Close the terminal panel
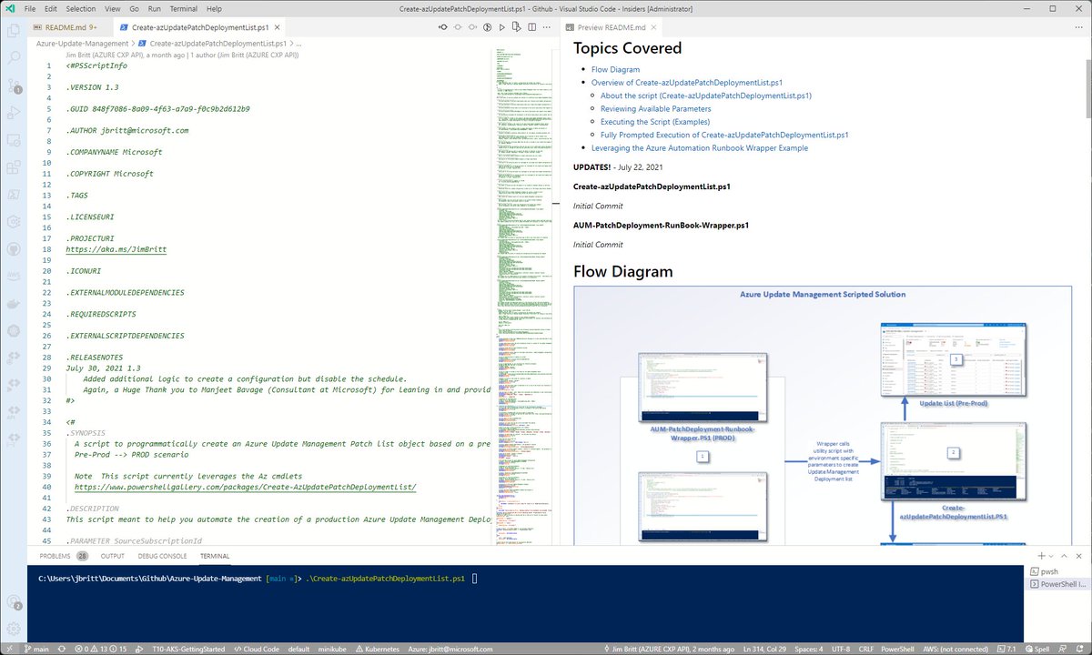The image size is (1092, 655). click(x=1080, y=556)
